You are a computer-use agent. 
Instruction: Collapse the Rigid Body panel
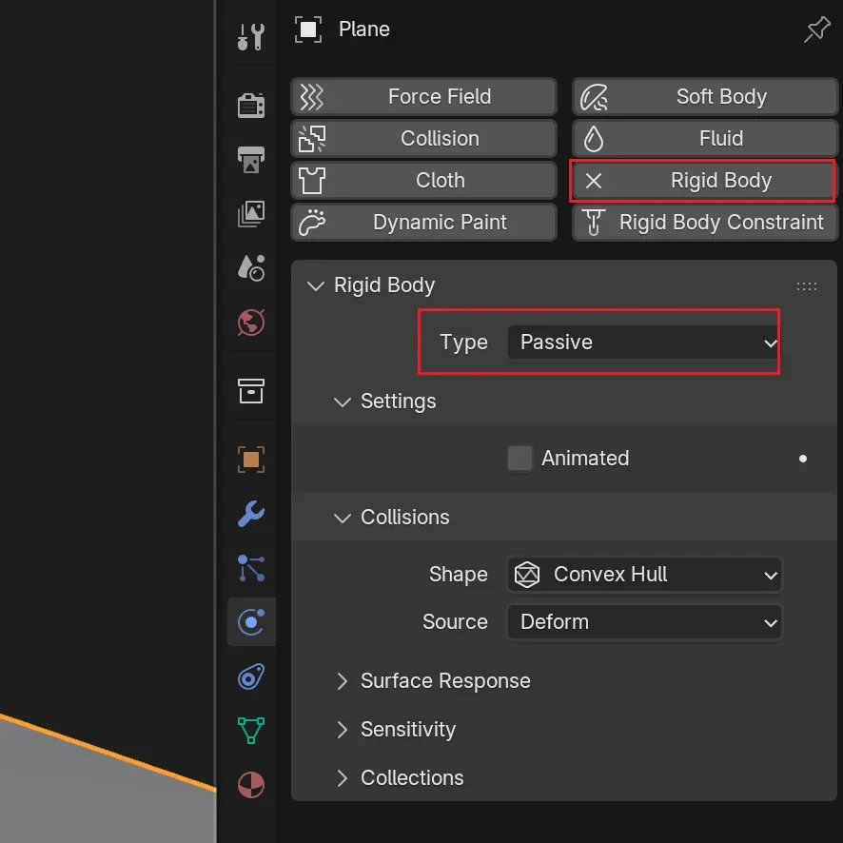point(316,285)
